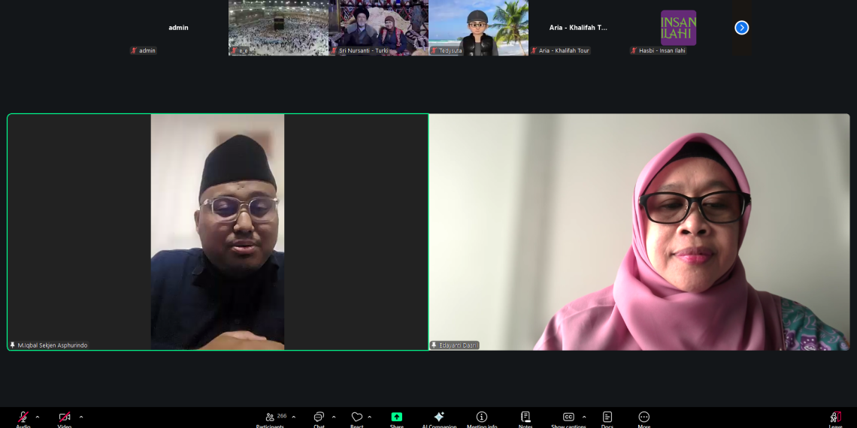Click muted mic icon on Aria label
The width and height of the screenshot is (857, 428).
coord(534,51)
